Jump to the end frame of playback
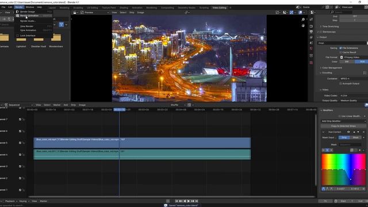 pos(197,201)
